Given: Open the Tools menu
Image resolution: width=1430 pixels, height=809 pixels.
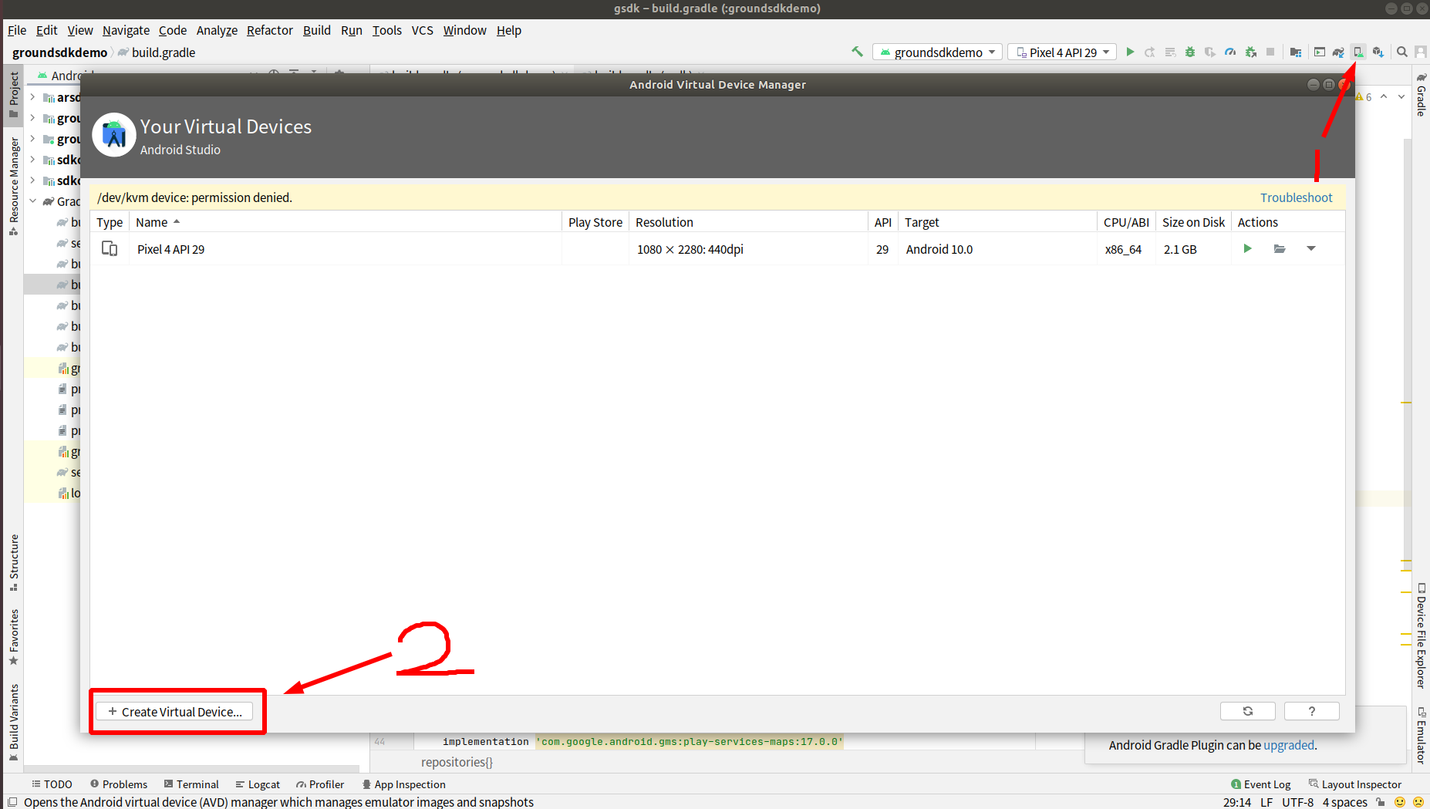Looking at the screenshot, I should pyautogui.click(x=386, y=30).
